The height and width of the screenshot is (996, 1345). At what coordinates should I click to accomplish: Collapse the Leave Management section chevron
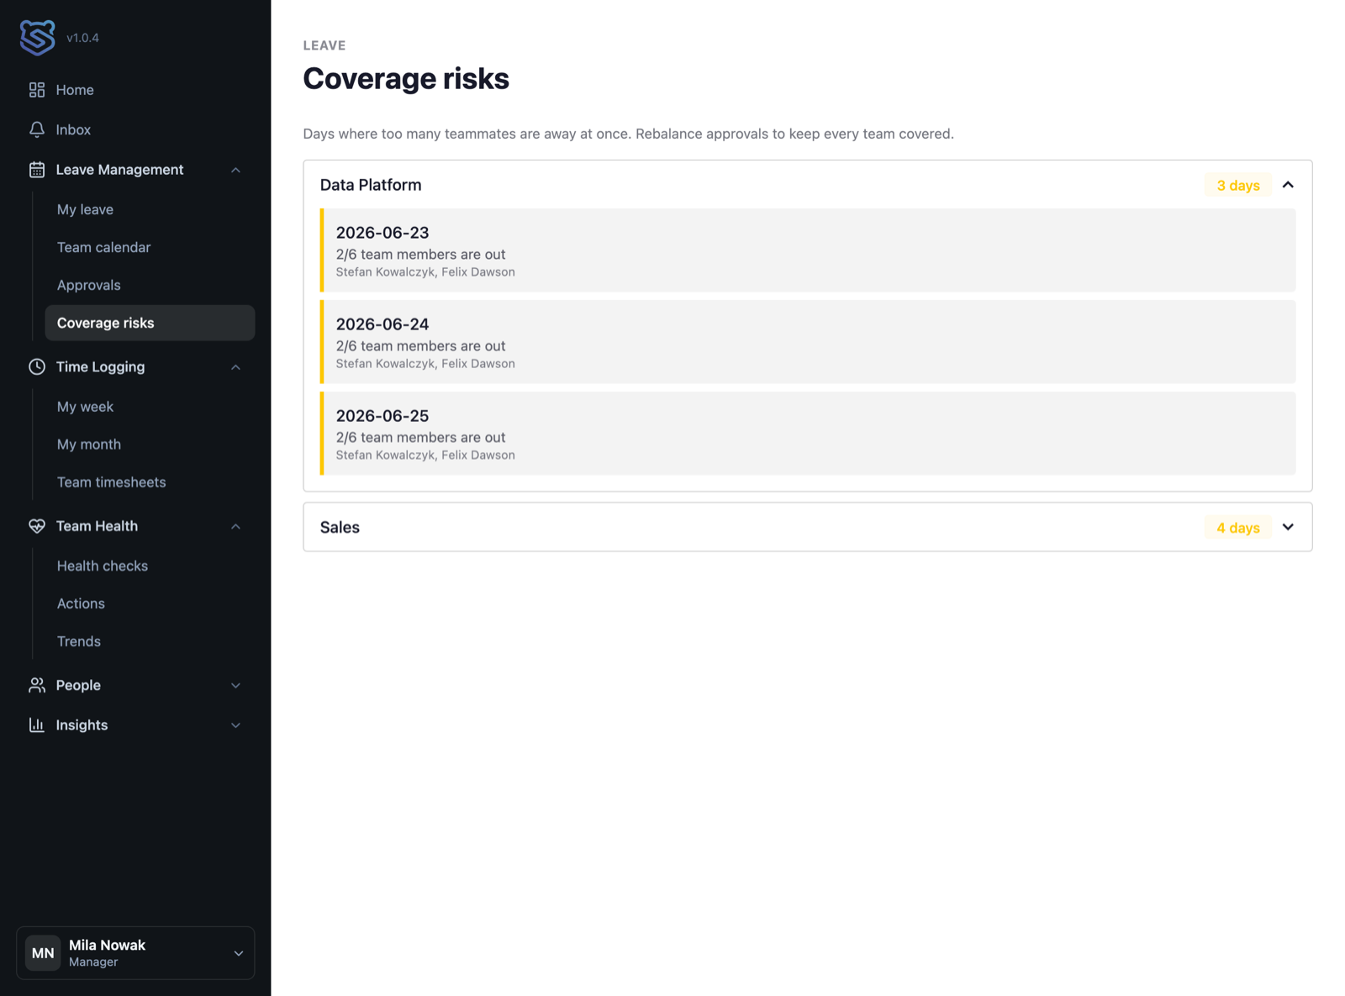pyautogui.click(x=236, y=170)
